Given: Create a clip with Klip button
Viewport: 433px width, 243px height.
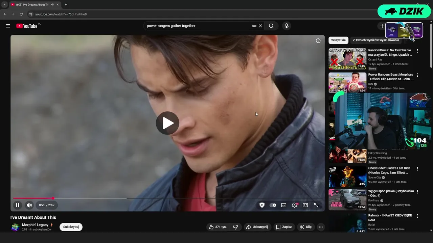Looking at the screenshot, I should pos(305,227).
